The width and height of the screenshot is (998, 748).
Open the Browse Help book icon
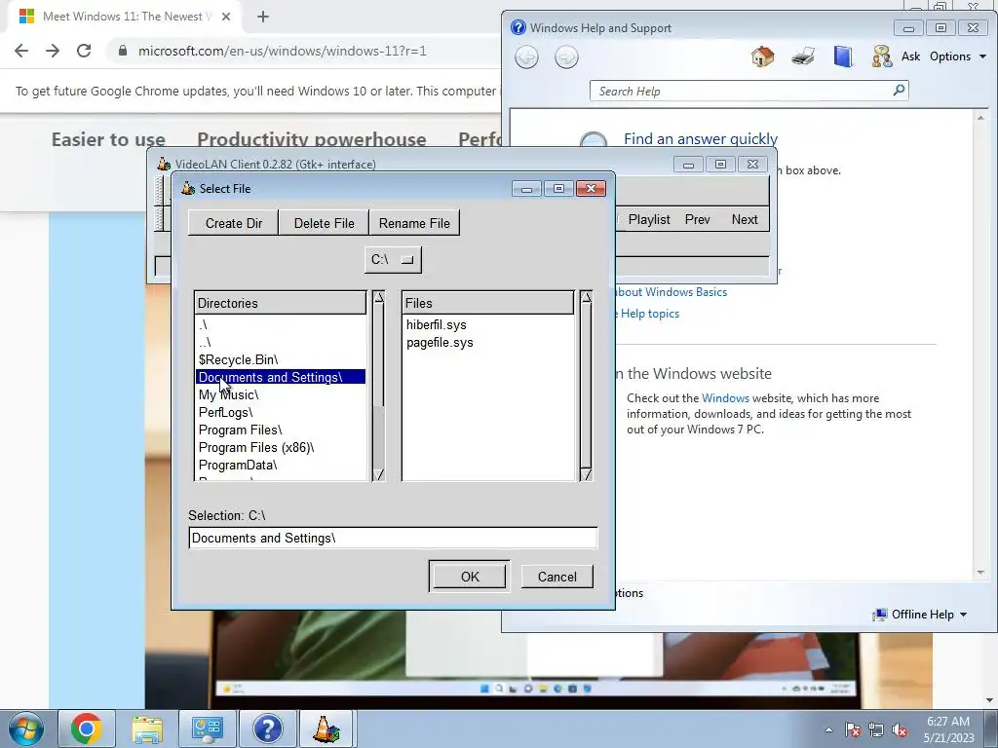pyautogui.click(x=843, y=56)
